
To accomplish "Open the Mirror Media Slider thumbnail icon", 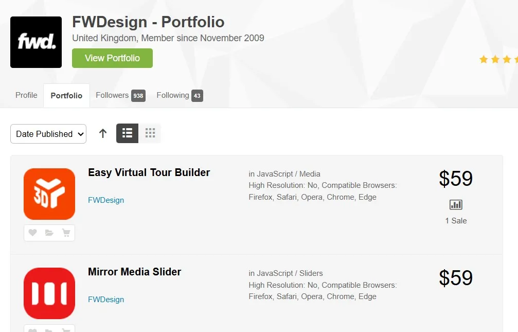I will (49, 293).
